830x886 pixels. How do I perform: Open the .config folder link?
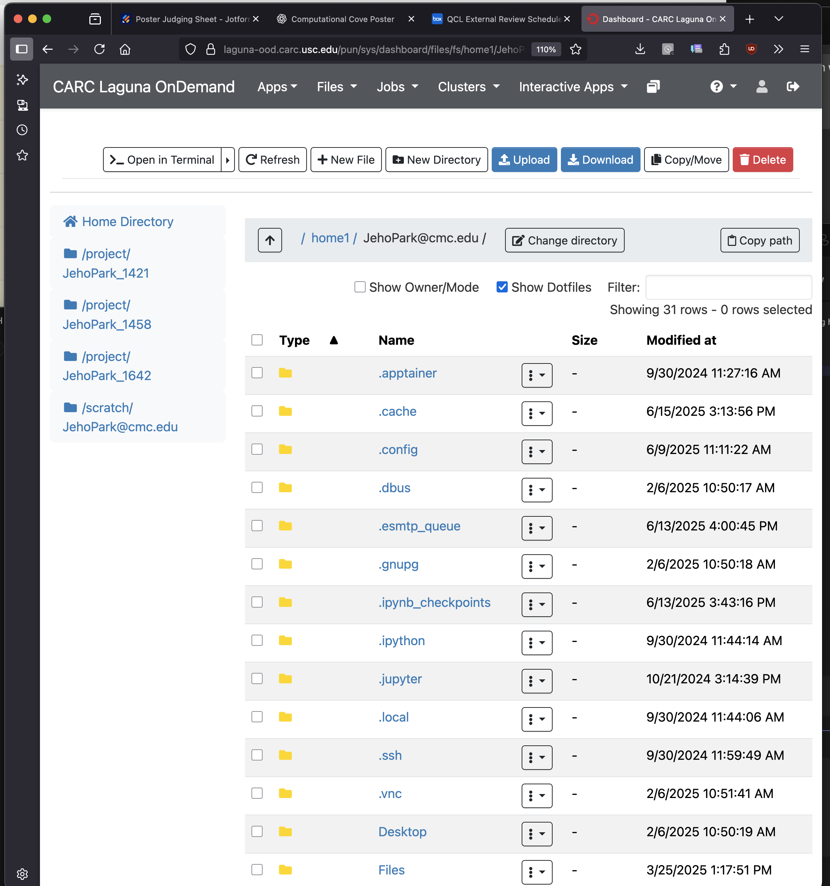[398, 450]
